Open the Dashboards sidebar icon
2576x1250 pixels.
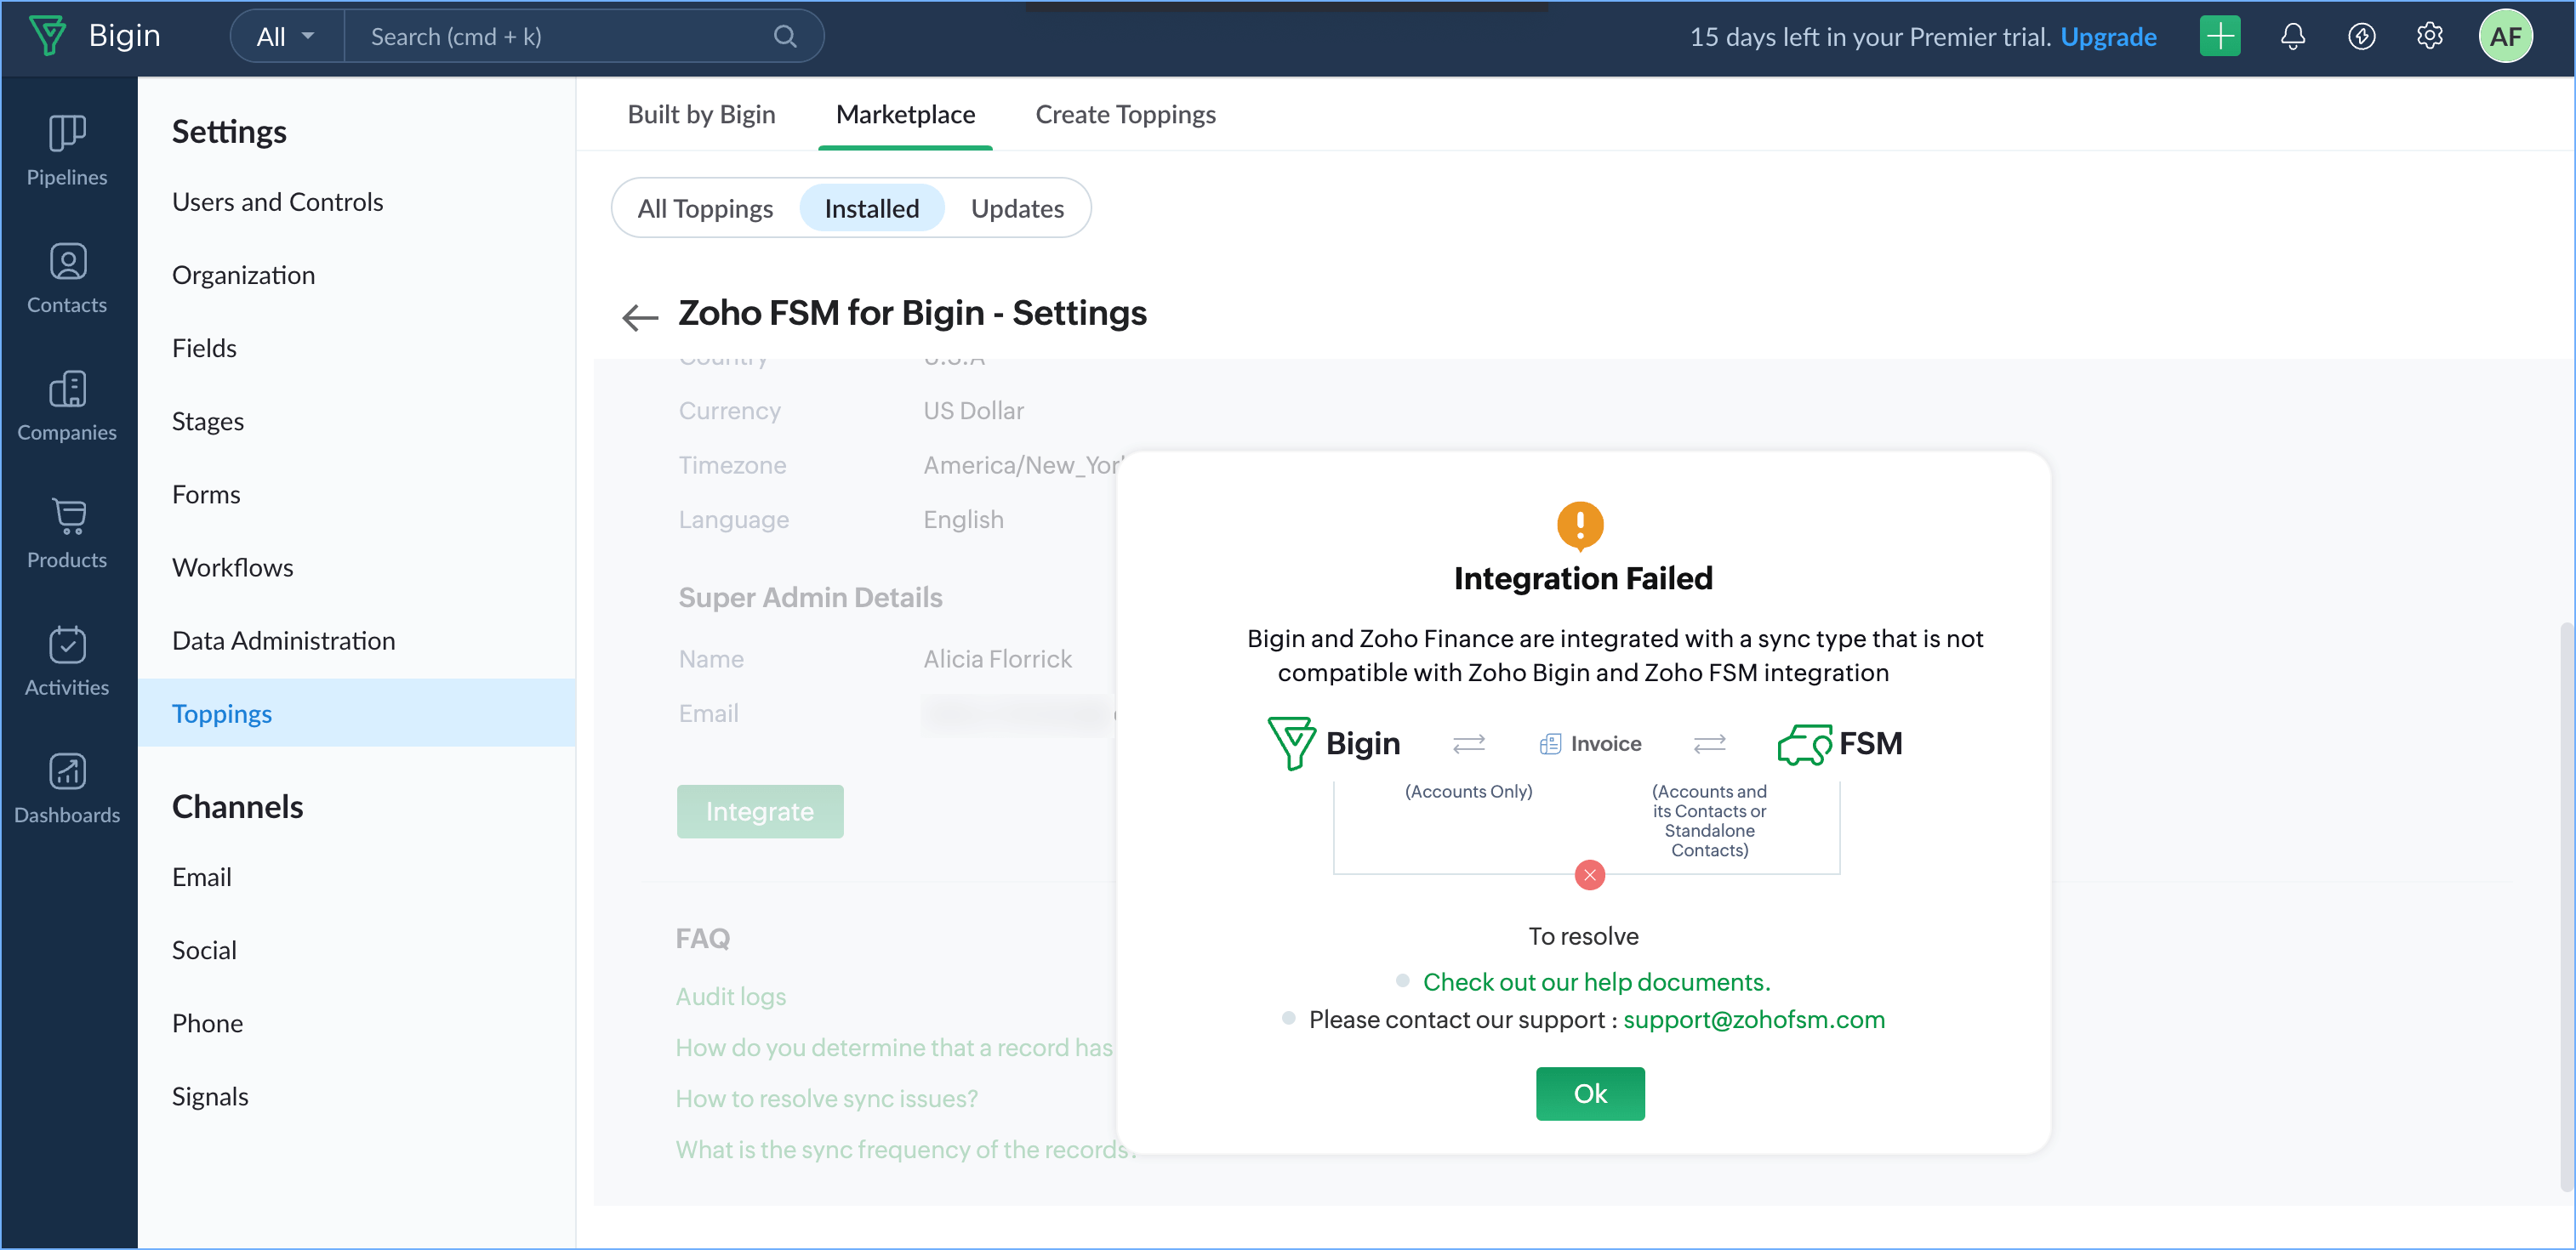click(67, 788)
